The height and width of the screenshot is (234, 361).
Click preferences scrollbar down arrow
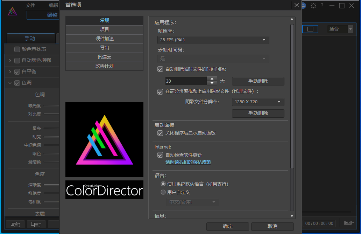pos(292,216)
